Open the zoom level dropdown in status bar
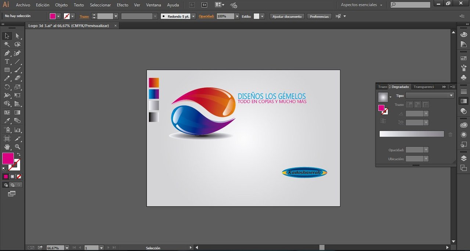The width and height of the screenshot is (470, 251). coord(66,248)
